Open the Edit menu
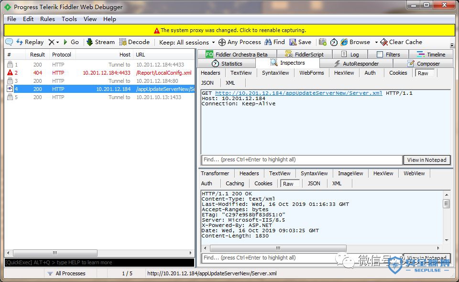The height and width of the screenshot is (282, 459). click(x=28, y=19)
